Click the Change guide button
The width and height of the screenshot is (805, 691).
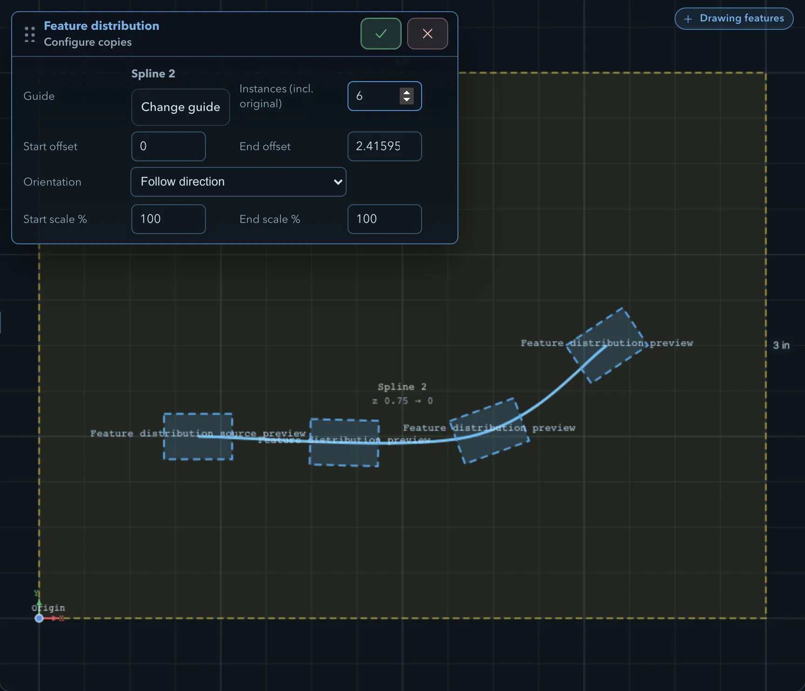[180, 107]
